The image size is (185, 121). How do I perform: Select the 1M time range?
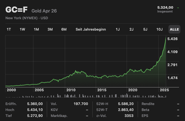36,29
